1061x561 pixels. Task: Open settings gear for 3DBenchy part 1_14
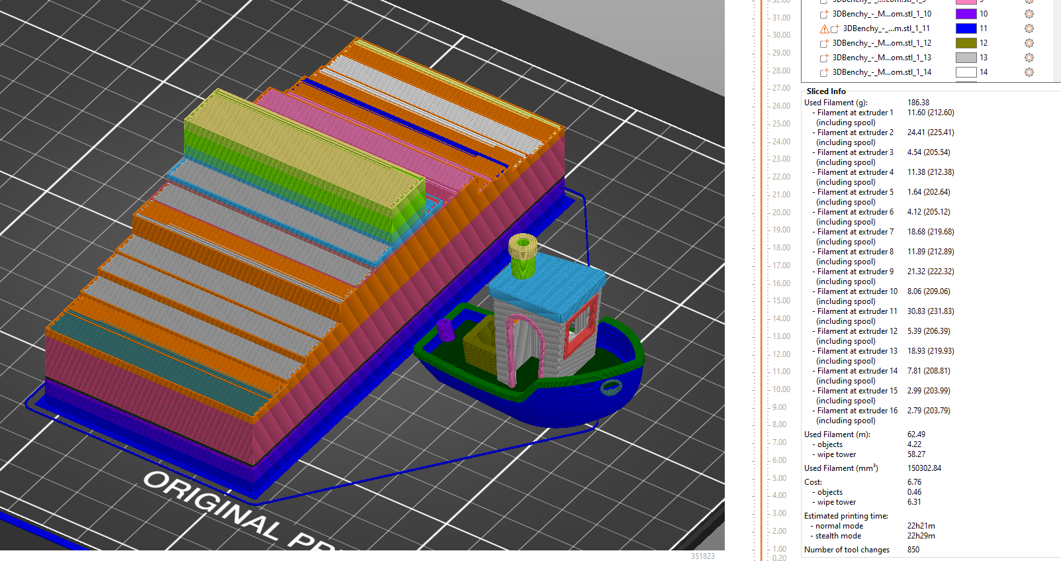(x=1029, y=72)
